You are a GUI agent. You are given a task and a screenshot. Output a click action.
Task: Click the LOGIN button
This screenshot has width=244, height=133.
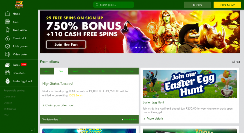click(x=198, y=5)
